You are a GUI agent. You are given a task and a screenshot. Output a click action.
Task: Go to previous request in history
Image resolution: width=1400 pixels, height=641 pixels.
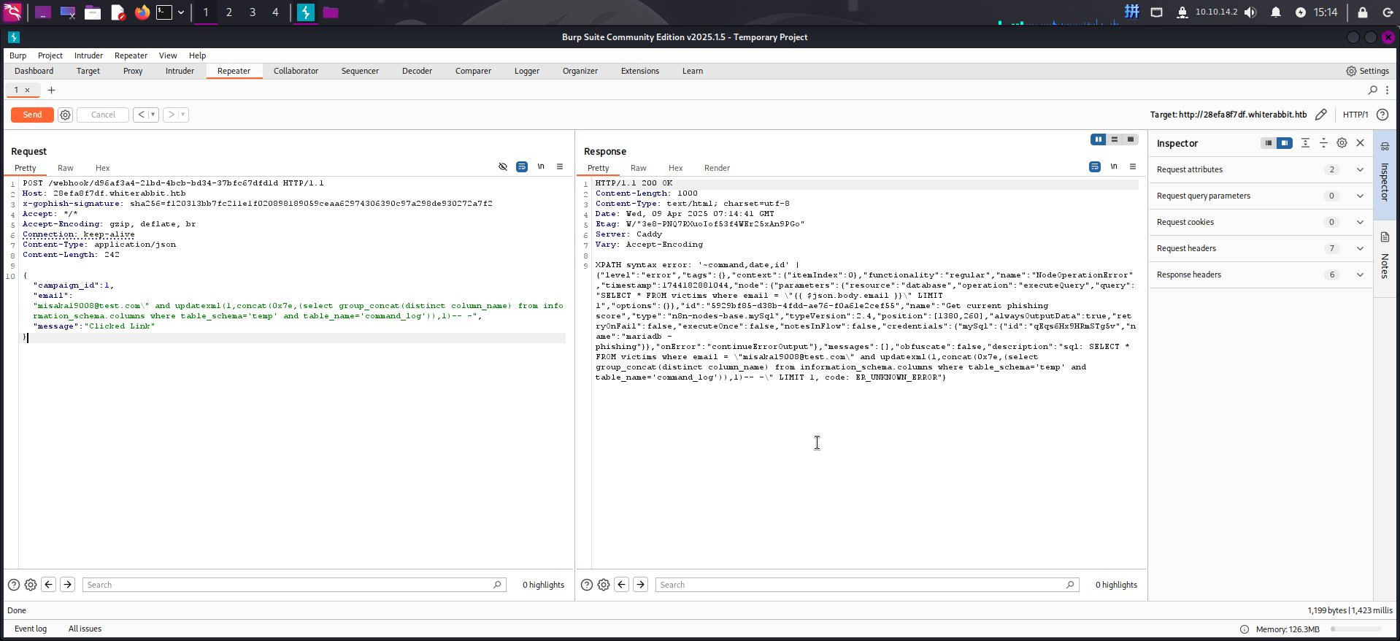(141, 115)
